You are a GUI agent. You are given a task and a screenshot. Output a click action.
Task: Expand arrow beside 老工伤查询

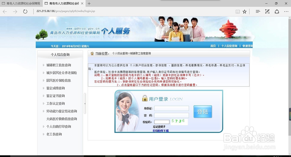coord(43,134)
